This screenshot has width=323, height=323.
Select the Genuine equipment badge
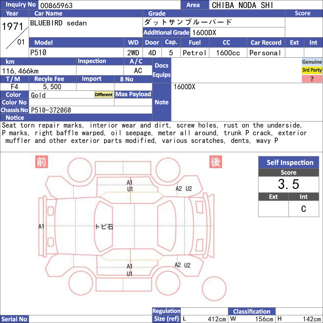[312, 62]
